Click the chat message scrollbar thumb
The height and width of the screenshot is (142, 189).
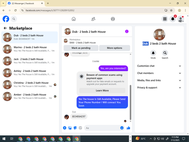[130, 102]
